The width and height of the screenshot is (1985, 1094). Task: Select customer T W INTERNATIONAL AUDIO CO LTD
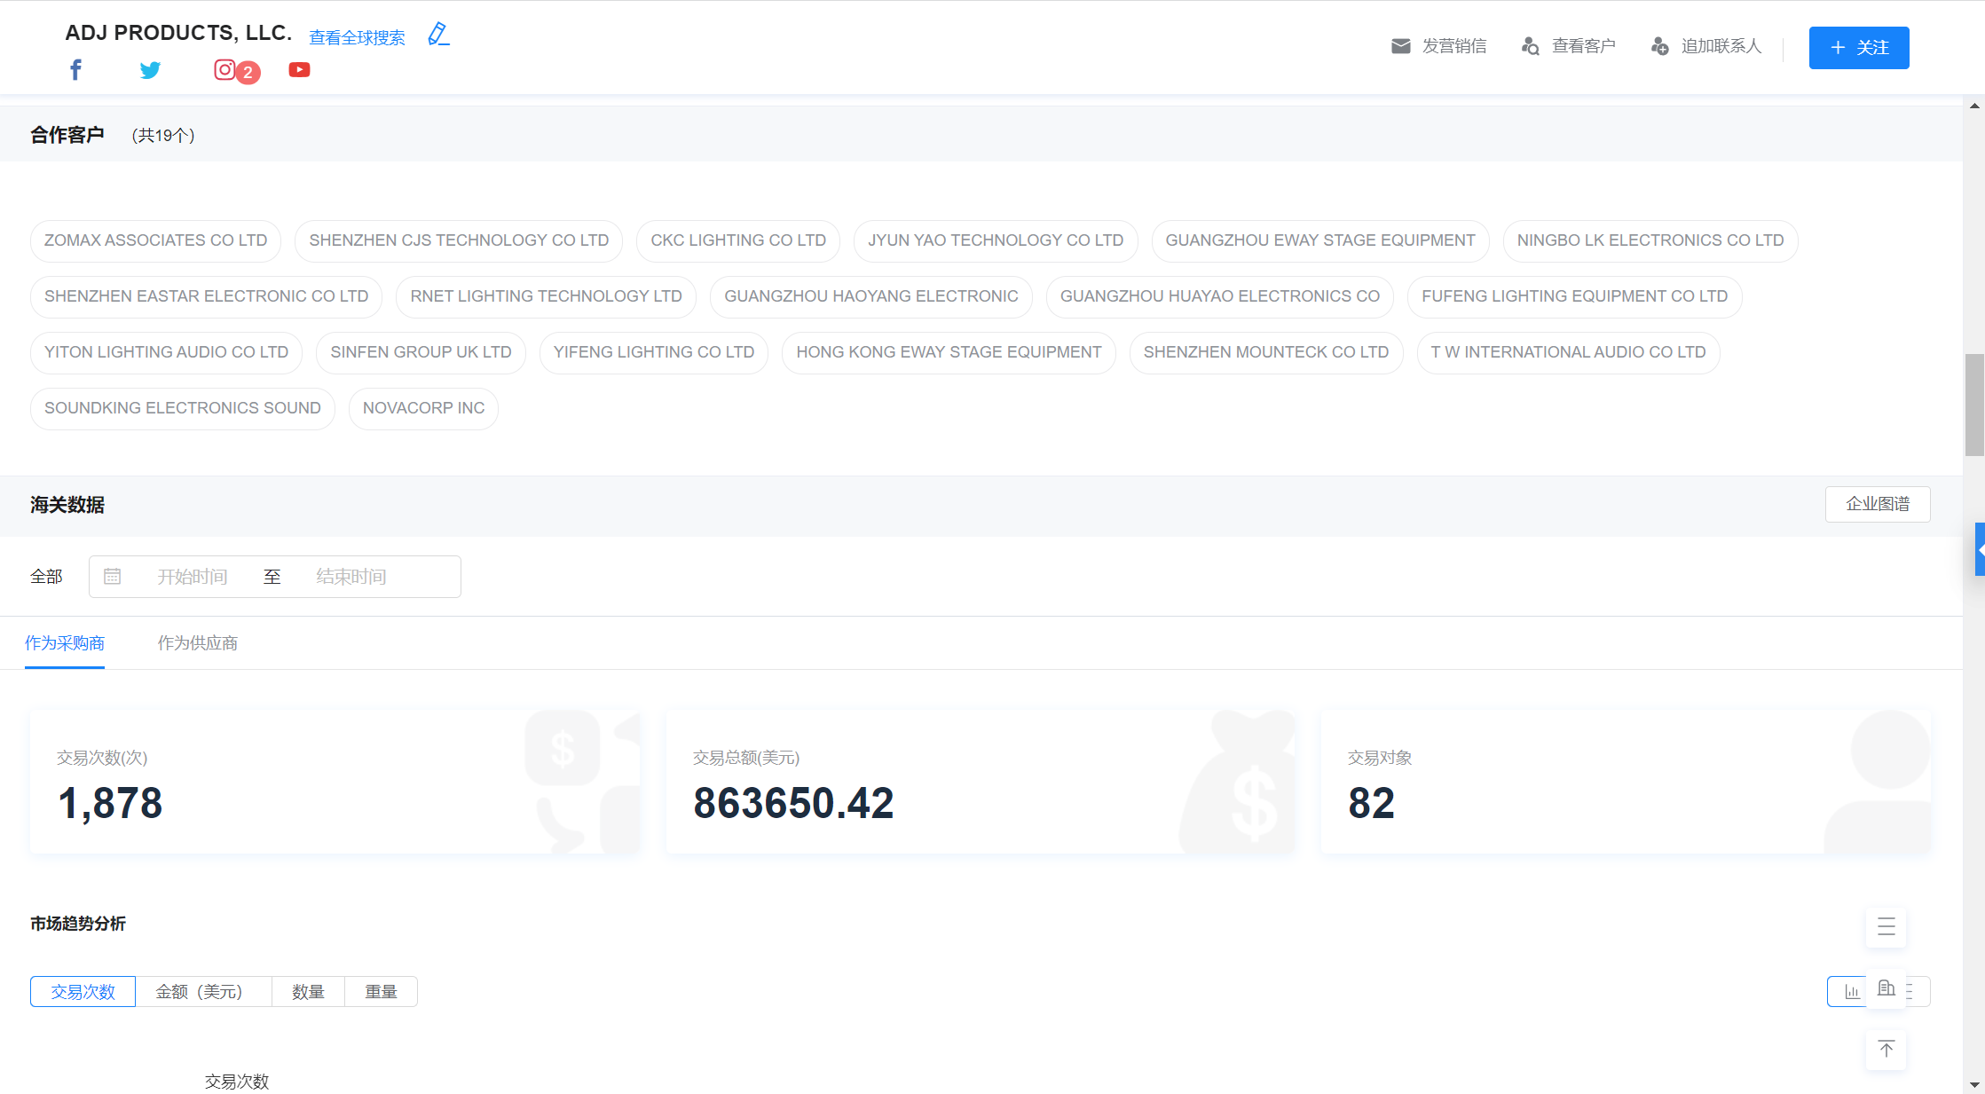(x=1569, y=352)
